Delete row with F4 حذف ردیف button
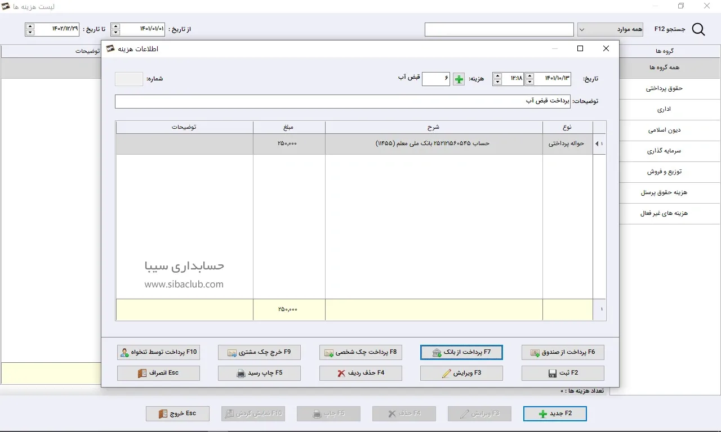This screenshot has height=432, width=721. [360, 373]
